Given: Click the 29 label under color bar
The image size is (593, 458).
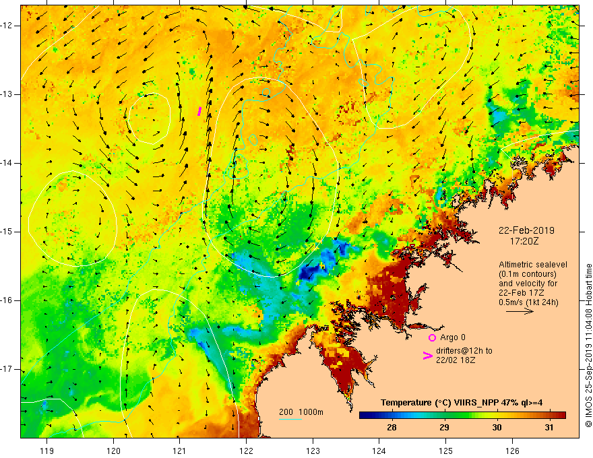Looking at the screenshot, I should click(x=444, y=428).
